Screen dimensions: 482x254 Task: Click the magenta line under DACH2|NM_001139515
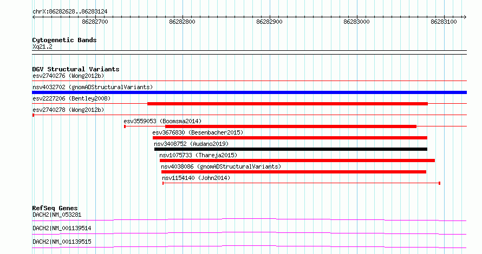tap(249, 246)
